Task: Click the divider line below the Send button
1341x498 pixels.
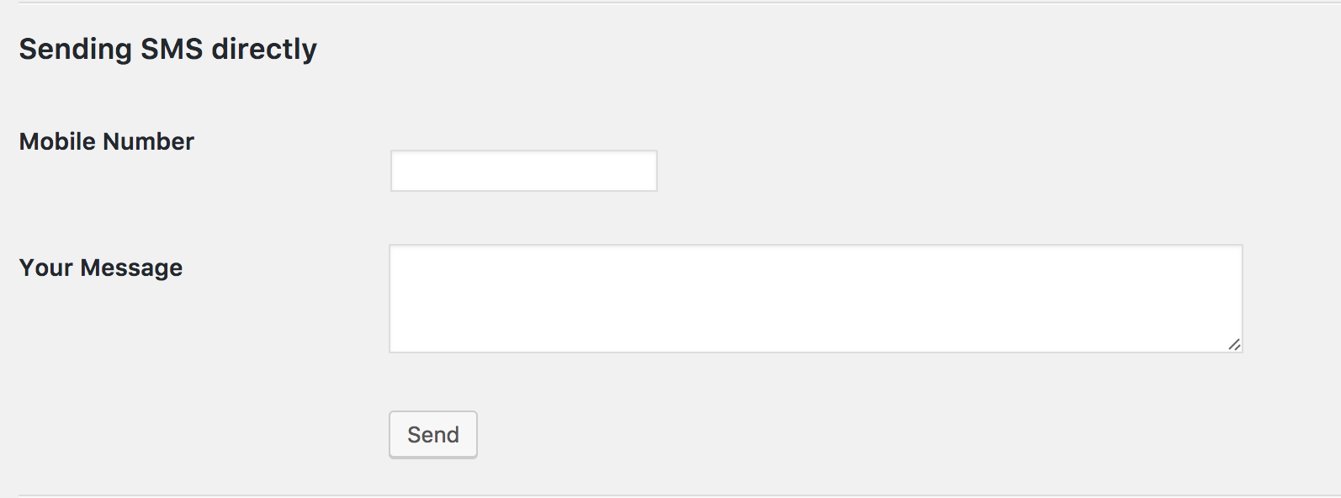Action: click(x=673, y=495)
